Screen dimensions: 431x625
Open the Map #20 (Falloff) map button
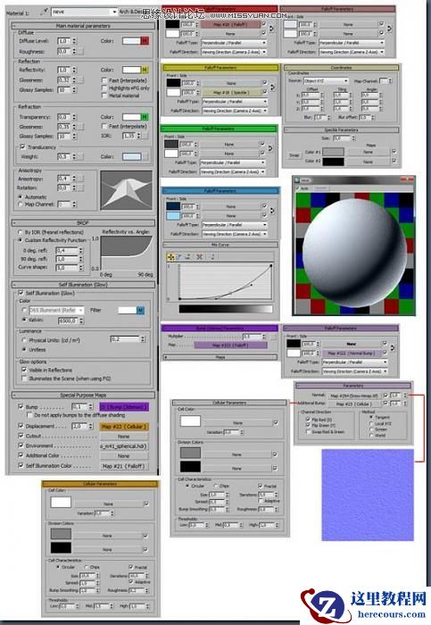pyautogui.click(x=230, y=24)
